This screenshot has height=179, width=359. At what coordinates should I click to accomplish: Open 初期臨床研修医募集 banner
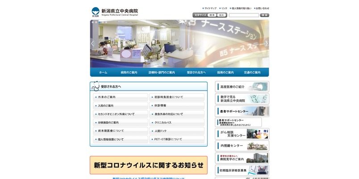pos(242,170)
